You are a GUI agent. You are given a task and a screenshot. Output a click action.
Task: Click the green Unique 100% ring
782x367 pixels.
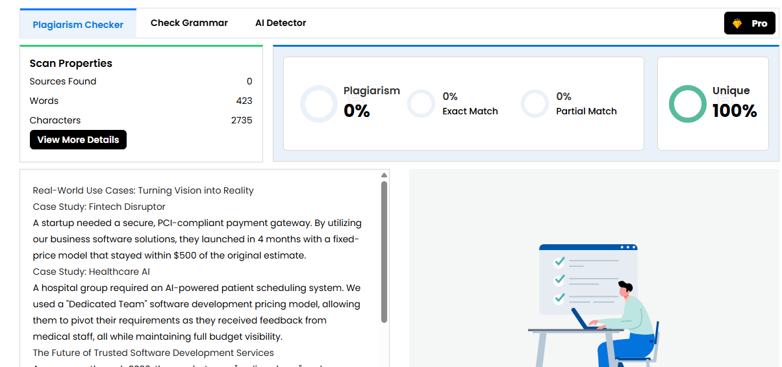[687, 104]
